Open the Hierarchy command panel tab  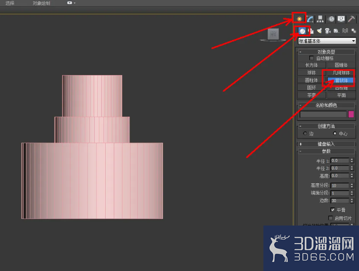pyautogui.click(x=320, y=19)
